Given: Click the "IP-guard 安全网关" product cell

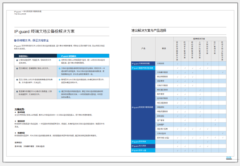Looking at the screenshot, I should click(143, 142).
